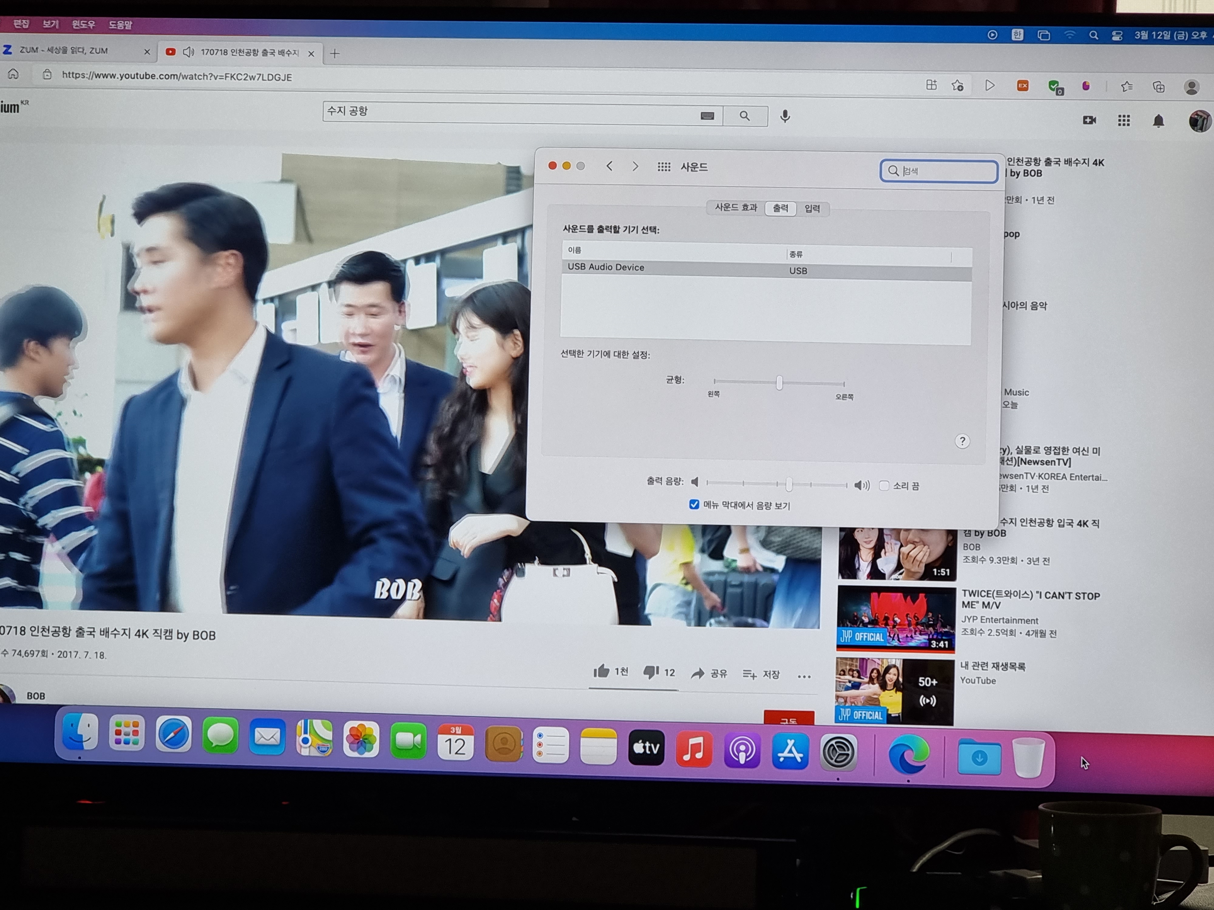This screenshot has height=910, width=1214.
Task: Open Music app in Dock
Action: [x=694, y=749]
